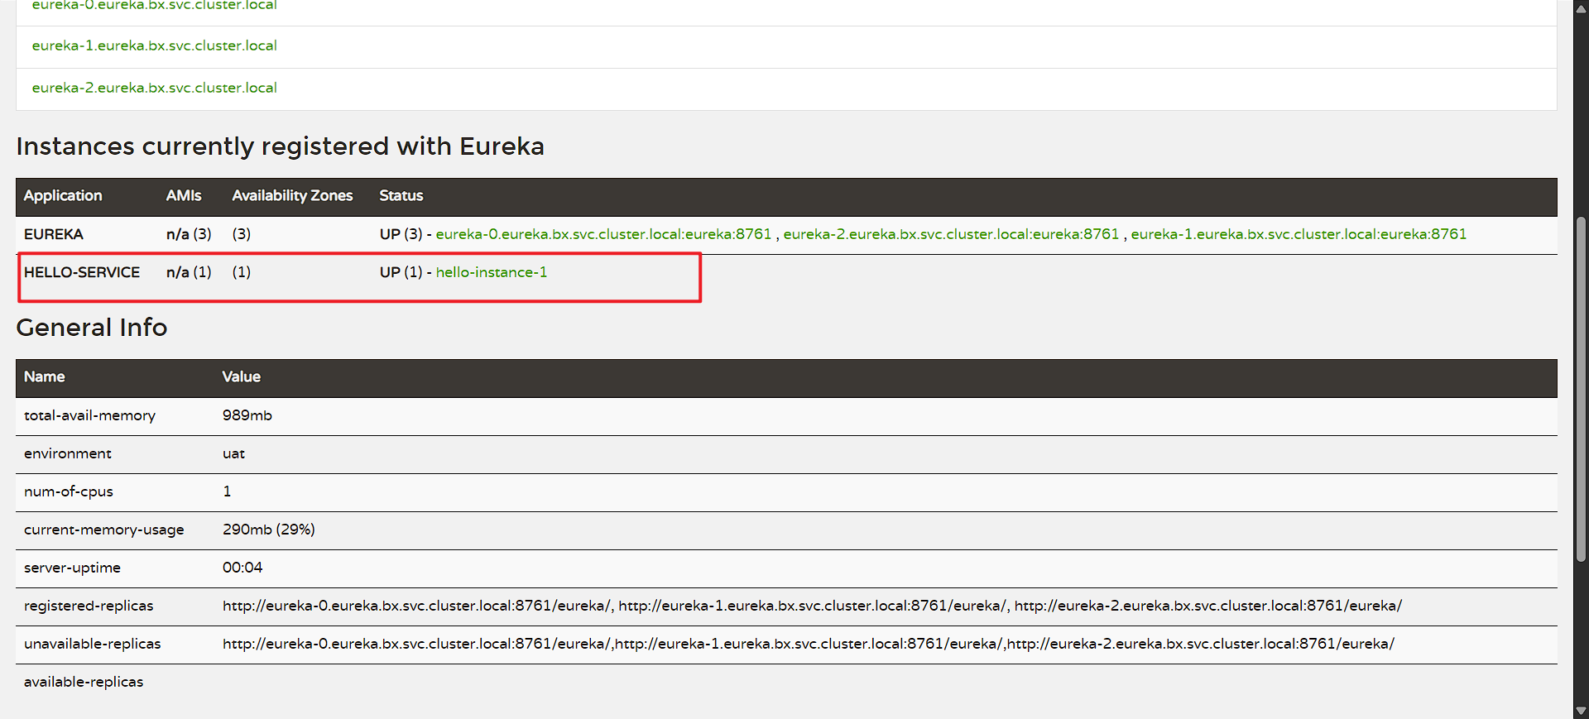Click the eureka-1 instance link in EUREKA status
The height and width of the screenshot is (719, 1589).
pos(1299,234)
